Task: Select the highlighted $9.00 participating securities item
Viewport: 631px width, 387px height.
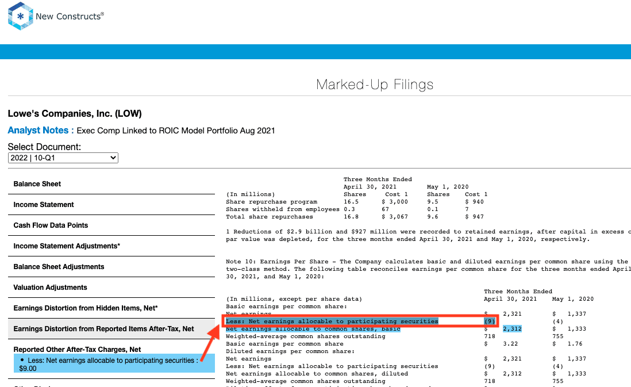Action: [114, 364]
